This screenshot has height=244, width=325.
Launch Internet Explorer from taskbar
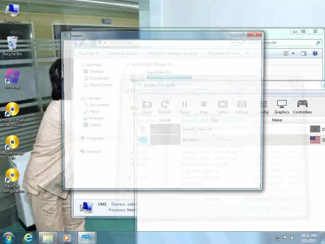pos(28,238)
